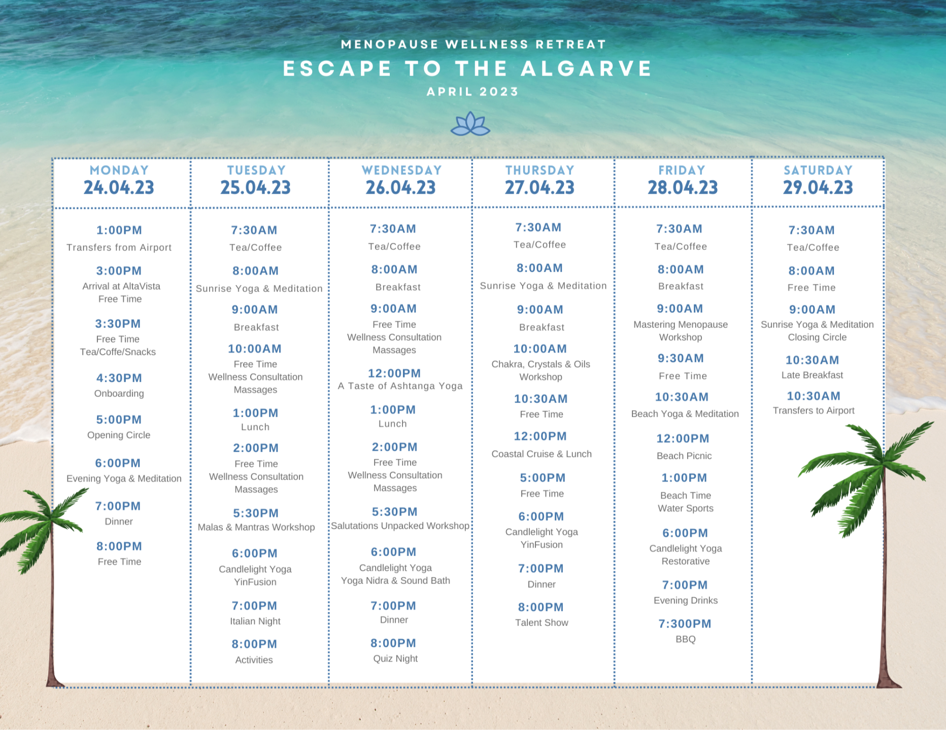Select the Saturday 29.04.23 column header
The width and height of the screenshot is (946, 730).
pos(818,181)
